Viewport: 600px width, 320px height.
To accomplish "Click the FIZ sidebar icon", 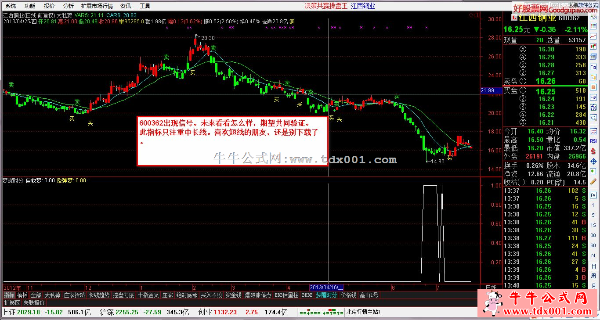I will tap(593, 97).
